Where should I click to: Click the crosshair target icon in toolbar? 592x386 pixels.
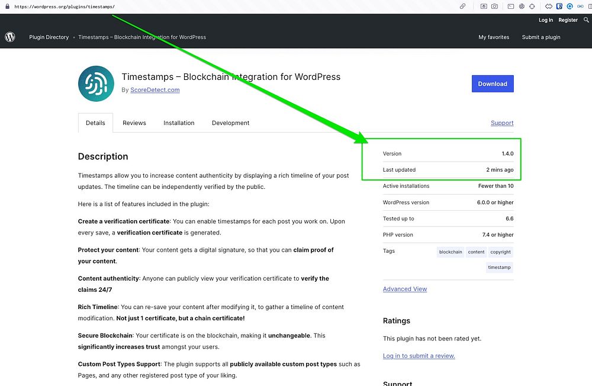coord(532,7)
